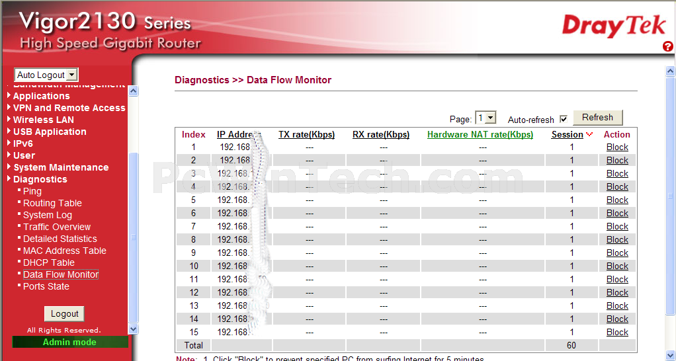Block the host in index row 1
This screenshot has width=676, height=361.
point(617,147)
